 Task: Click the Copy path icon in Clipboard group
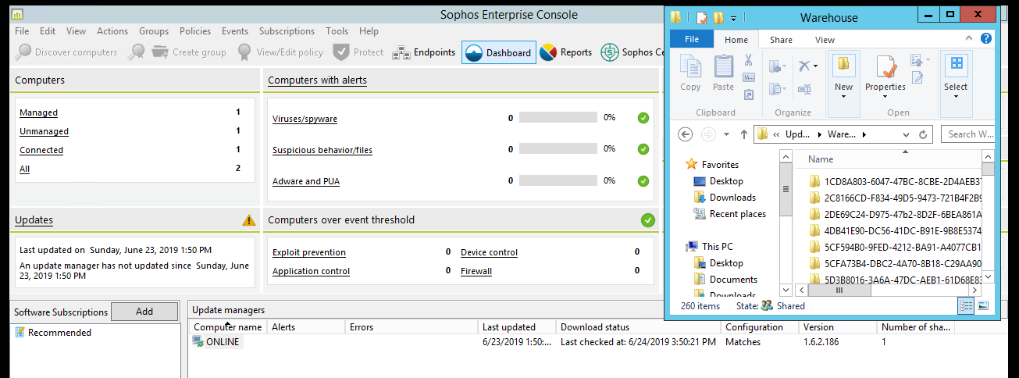748,77
